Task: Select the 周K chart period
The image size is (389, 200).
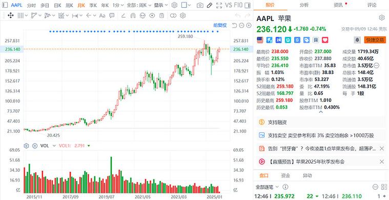Action: (x=69, y=5)
